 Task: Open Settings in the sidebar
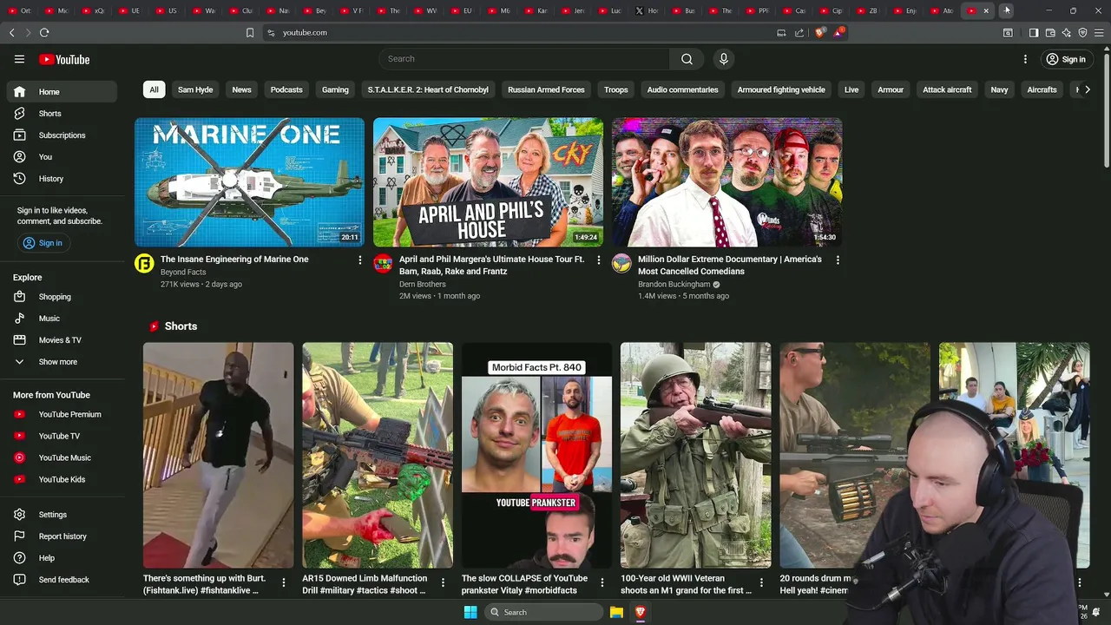(x=62, y=515)
